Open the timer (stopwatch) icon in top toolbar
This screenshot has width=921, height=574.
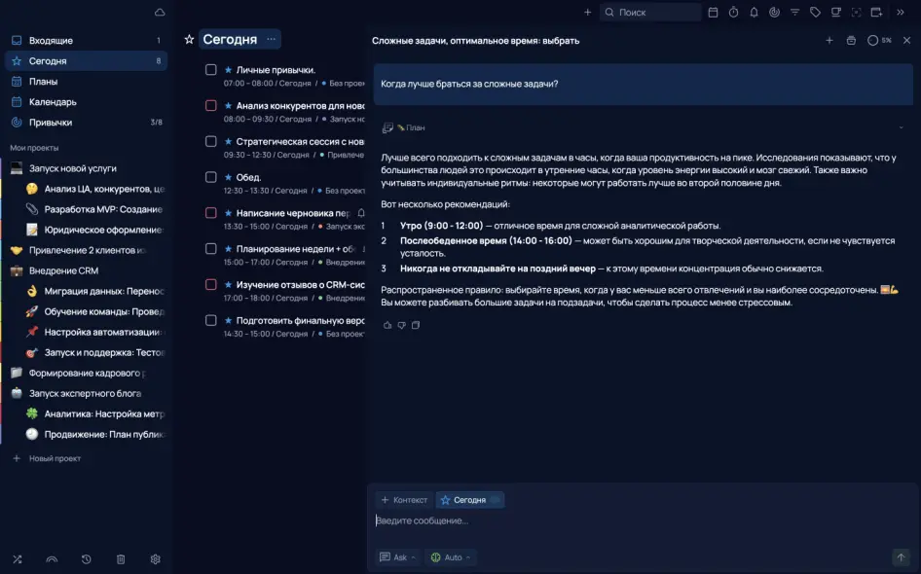pyautogui.click(x=733, y=13)
